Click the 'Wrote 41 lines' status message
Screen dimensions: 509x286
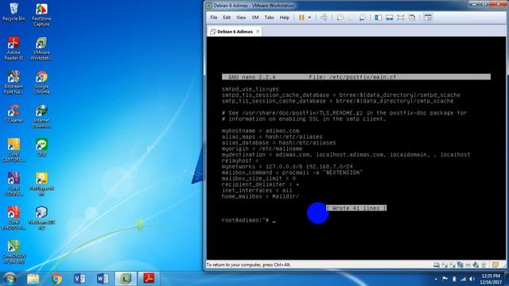tap(356, 208)
